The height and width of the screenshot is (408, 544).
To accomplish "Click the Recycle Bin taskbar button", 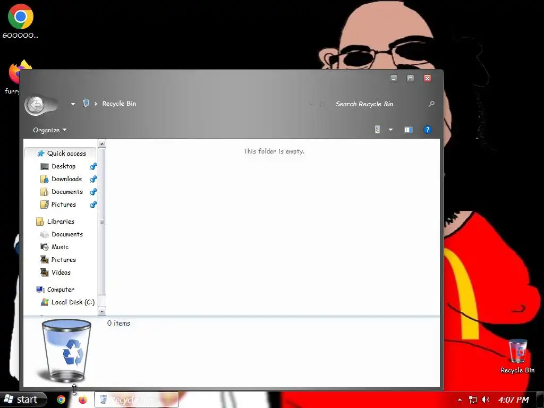I will click(137, 399).
